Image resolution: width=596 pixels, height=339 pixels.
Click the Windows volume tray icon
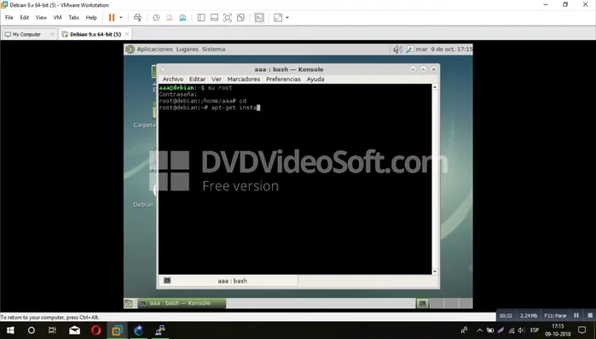click(x=521, y=330)
